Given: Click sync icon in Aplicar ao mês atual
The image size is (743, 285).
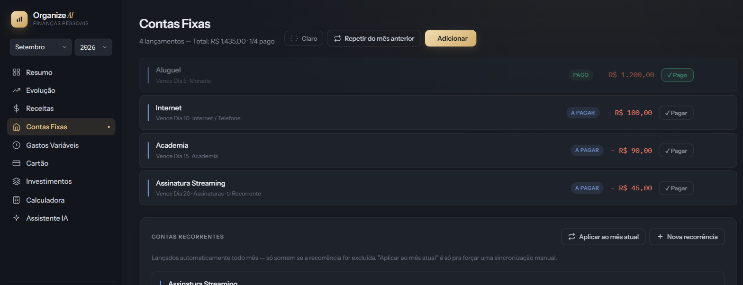Looking at the screenshot, I should click(x=571, y=237).
